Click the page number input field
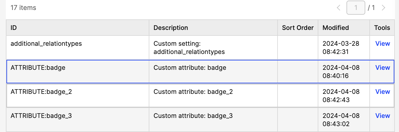Image resolution: width=399 pixels, height=132 pixels. click(x=356, y=8)
